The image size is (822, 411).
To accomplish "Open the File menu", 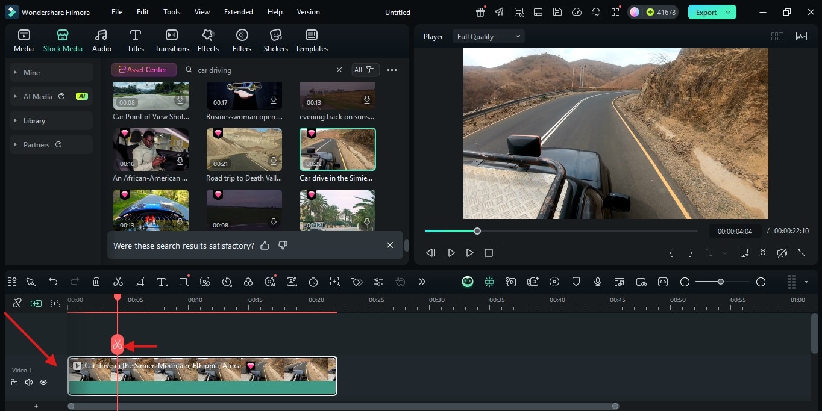I will (117, 12).
